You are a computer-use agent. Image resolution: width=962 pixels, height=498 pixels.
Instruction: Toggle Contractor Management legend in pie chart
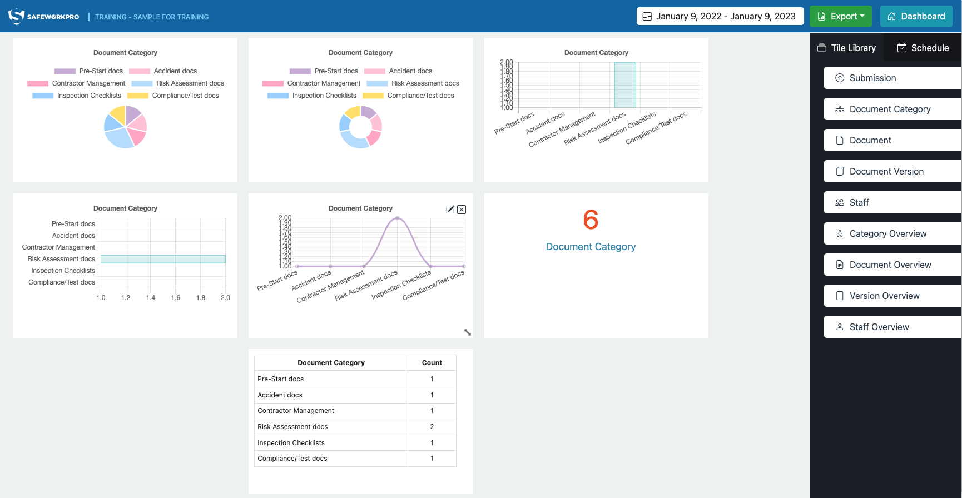[76, 83]
